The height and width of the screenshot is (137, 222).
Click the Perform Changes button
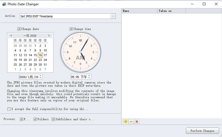pyautogui.click(x=202, y=131)
